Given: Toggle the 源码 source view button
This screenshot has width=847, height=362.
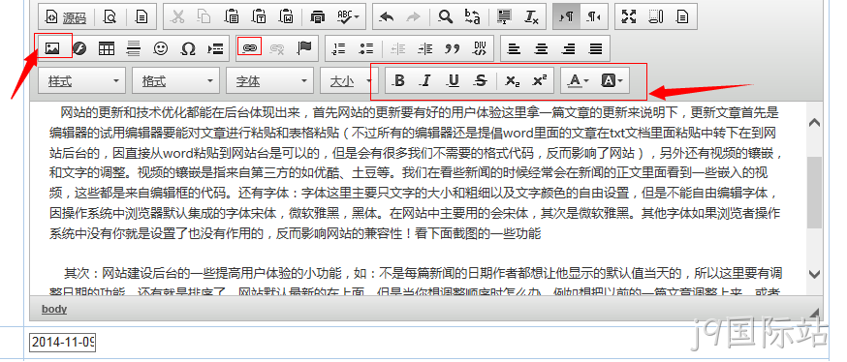Looking at the screenshot, I should pyautogui.click(x=66, y=16).
